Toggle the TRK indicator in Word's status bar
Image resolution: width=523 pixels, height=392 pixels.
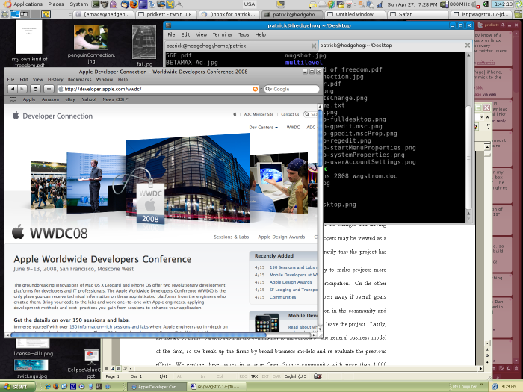255,376
